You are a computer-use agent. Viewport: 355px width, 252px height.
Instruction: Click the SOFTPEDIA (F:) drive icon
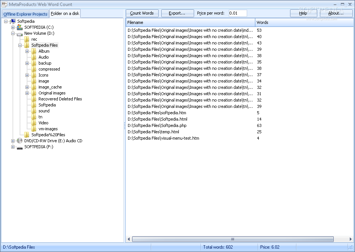click(x=20, y=147)
